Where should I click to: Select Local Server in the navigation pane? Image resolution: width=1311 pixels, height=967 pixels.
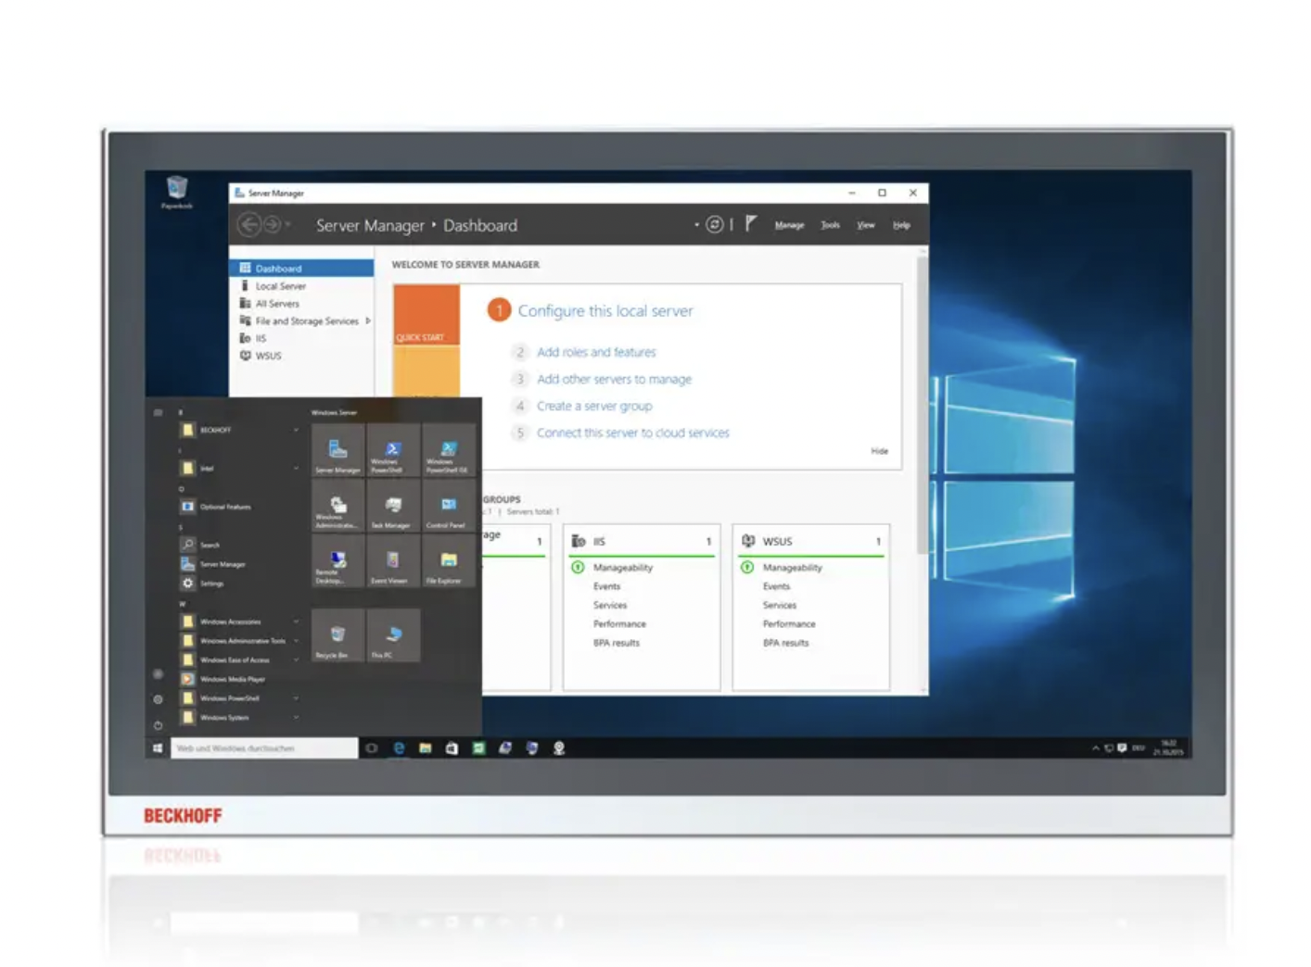pyautogui.click(x=280, y=286)
